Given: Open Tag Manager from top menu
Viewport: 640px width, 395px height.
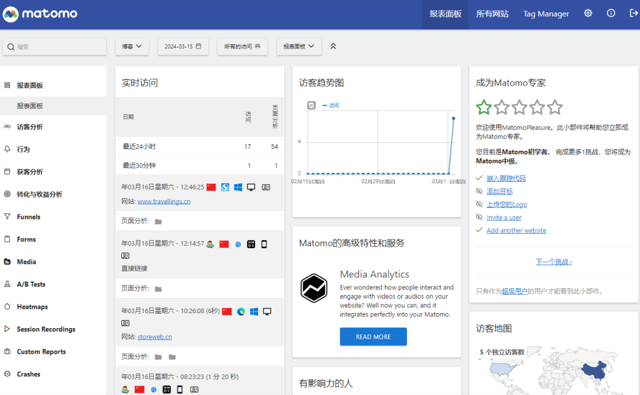Looking at the screenshot, I should 546,14.
